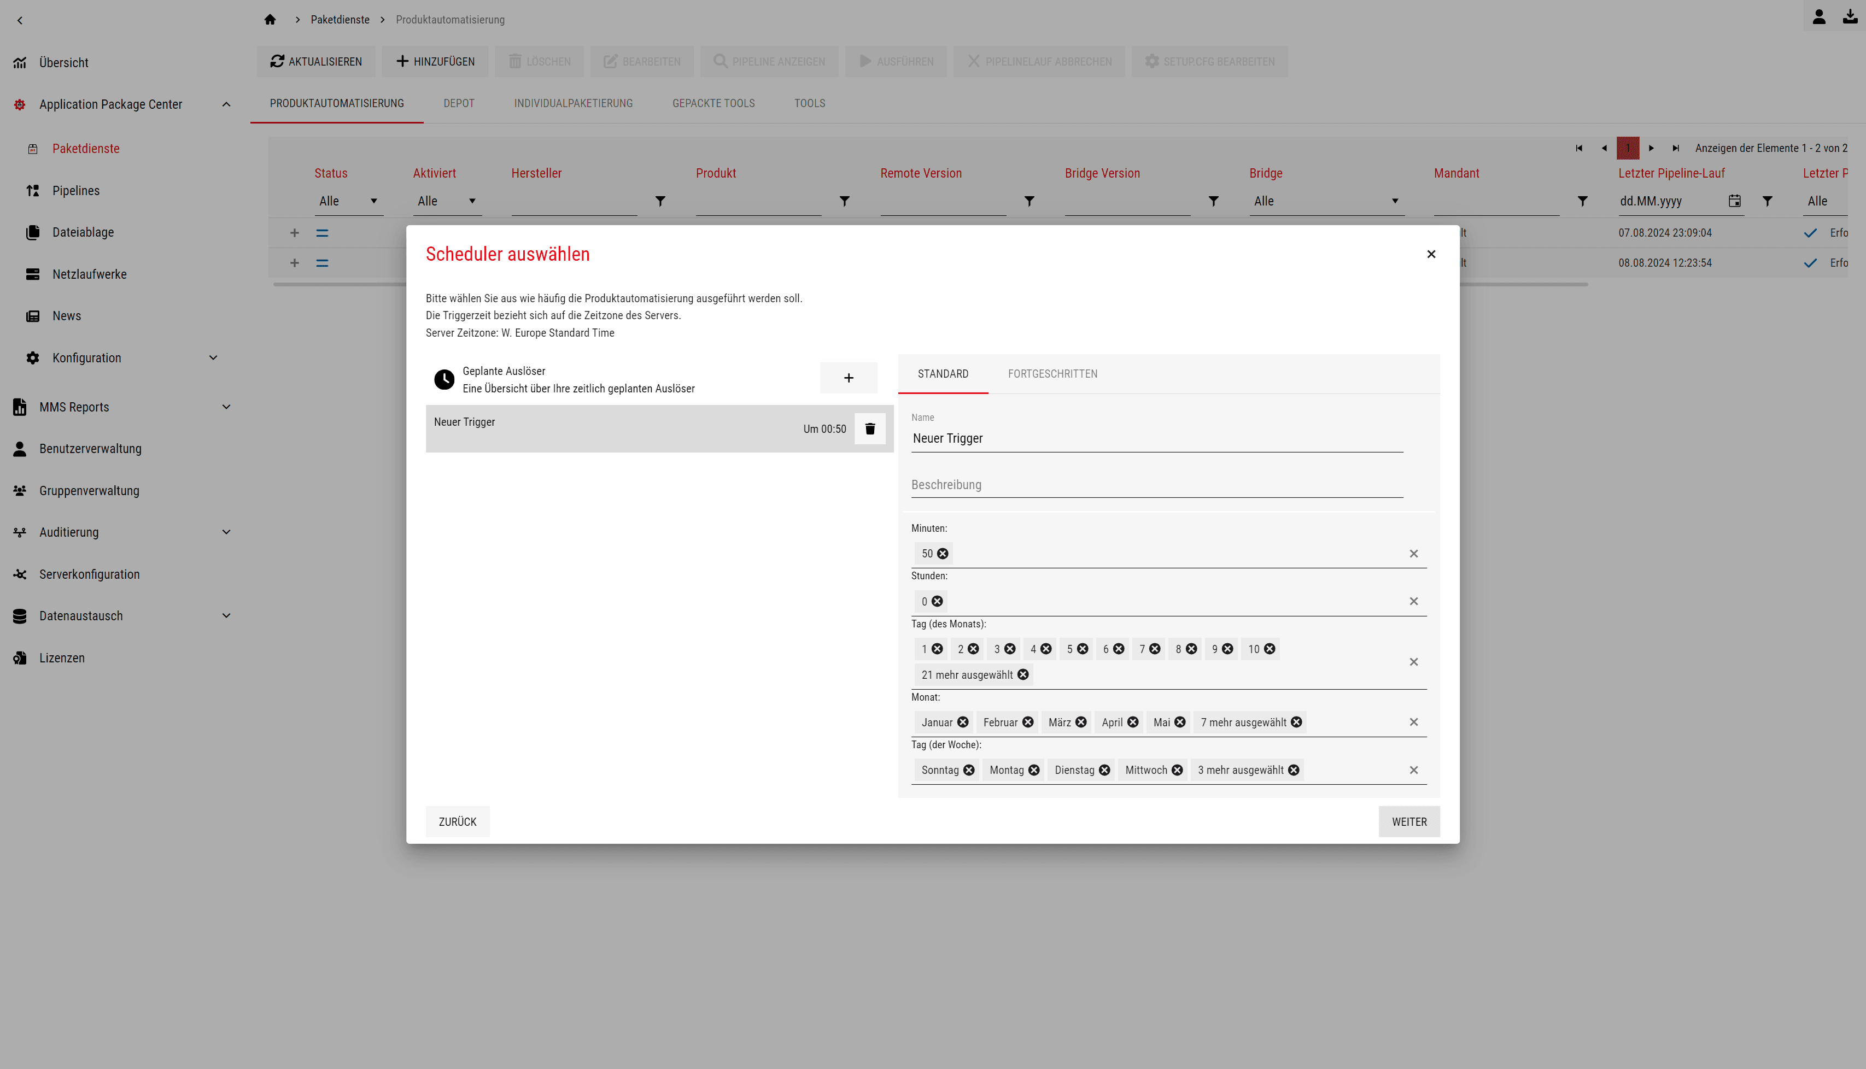Remove the Januar month chip
This screenshot has height=1069, width=1866.
[963, 723]
